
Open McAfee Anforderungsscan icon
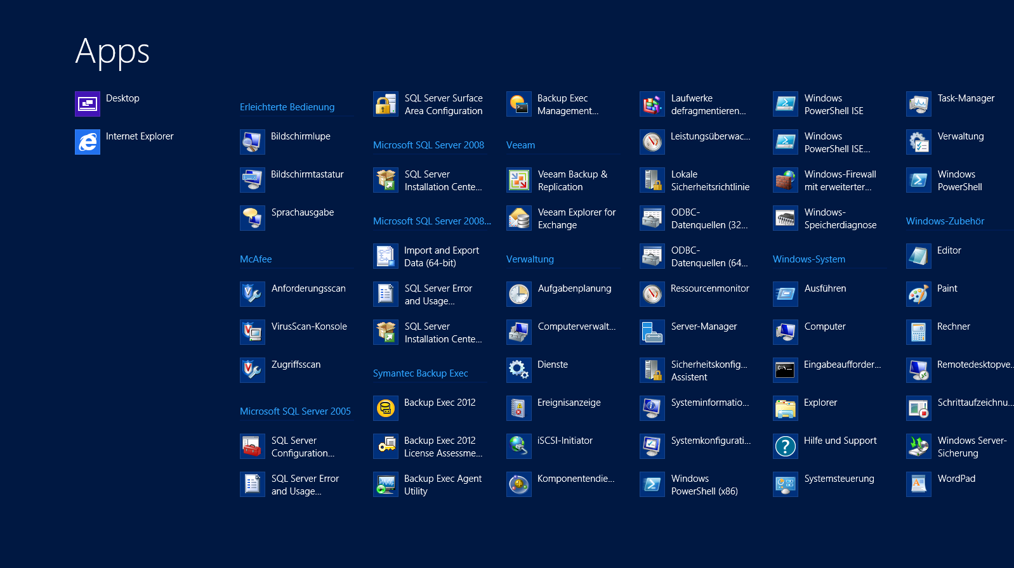(x=253, y=294)
